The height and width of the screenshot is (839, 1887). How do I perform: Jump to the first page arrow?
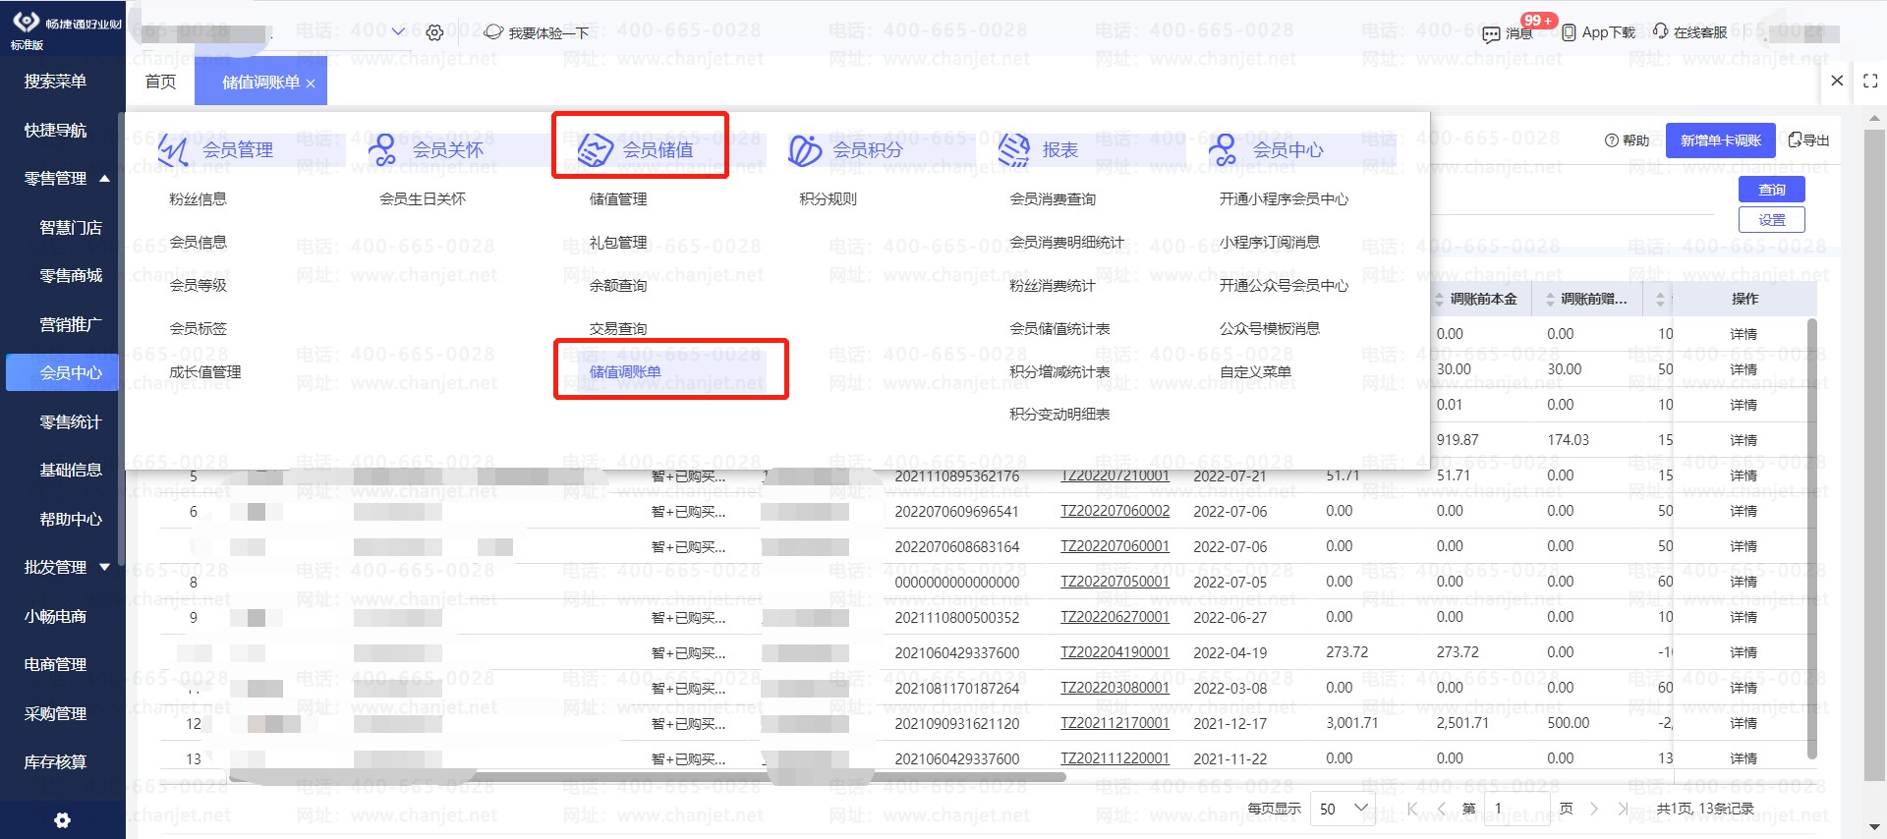pyautogui.click(x=1412, y=809)
